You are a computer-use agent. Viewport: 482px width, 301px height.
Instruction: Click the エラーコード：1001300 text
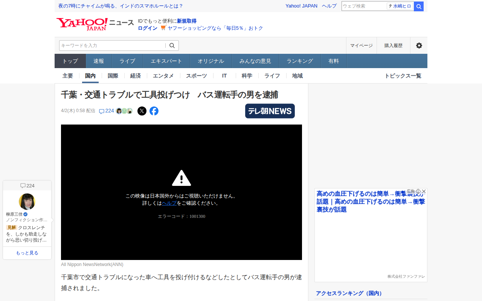182,216
